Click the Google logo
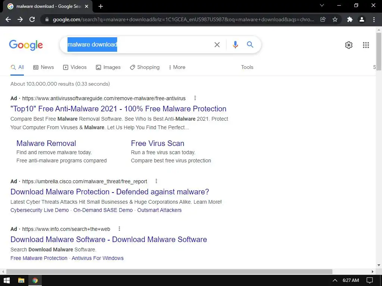 26,45
